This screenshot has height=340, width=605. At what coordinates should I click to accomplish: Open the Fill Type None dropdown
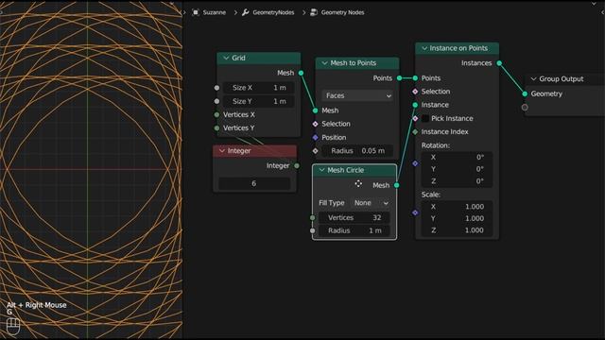click(371, 203)
